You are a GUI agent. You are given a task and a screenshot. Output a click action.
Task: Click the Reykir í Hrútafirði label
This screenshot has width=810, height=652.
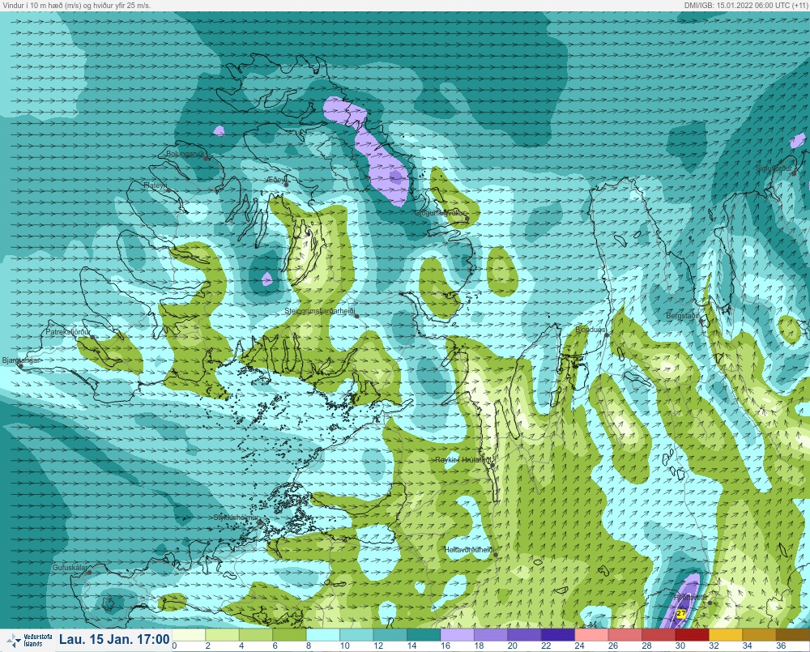[x=463, y=459]
